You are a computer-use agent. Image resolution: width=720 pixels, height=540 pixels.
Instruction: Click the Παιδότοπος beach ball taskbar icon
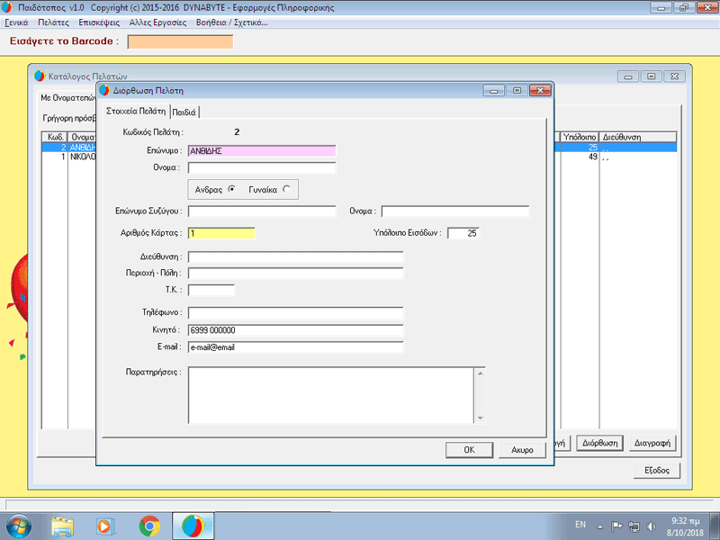click(193, 526)
